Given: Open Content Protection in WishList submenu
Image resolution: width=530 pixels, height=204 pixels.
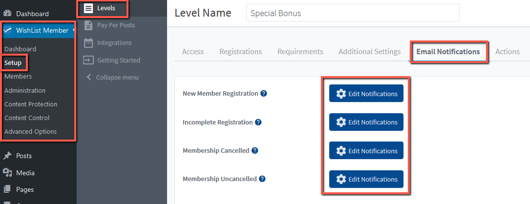Looking at the screenshot, I should click(31, 104).
